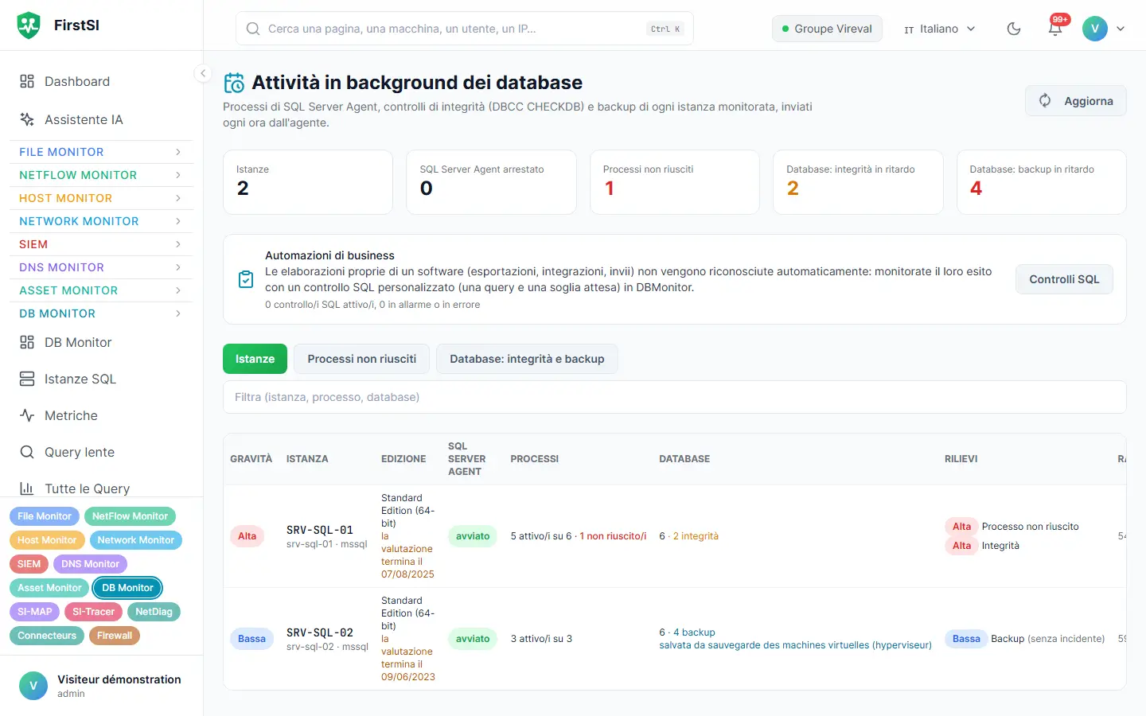Expand the FILE MONITOR section
1146x716 pixels.
pyautogui.click(x=101, y=152)
